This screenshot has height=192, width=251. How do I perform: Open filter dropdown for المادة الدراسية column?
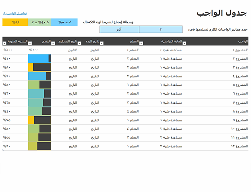[x=141, y=43]
